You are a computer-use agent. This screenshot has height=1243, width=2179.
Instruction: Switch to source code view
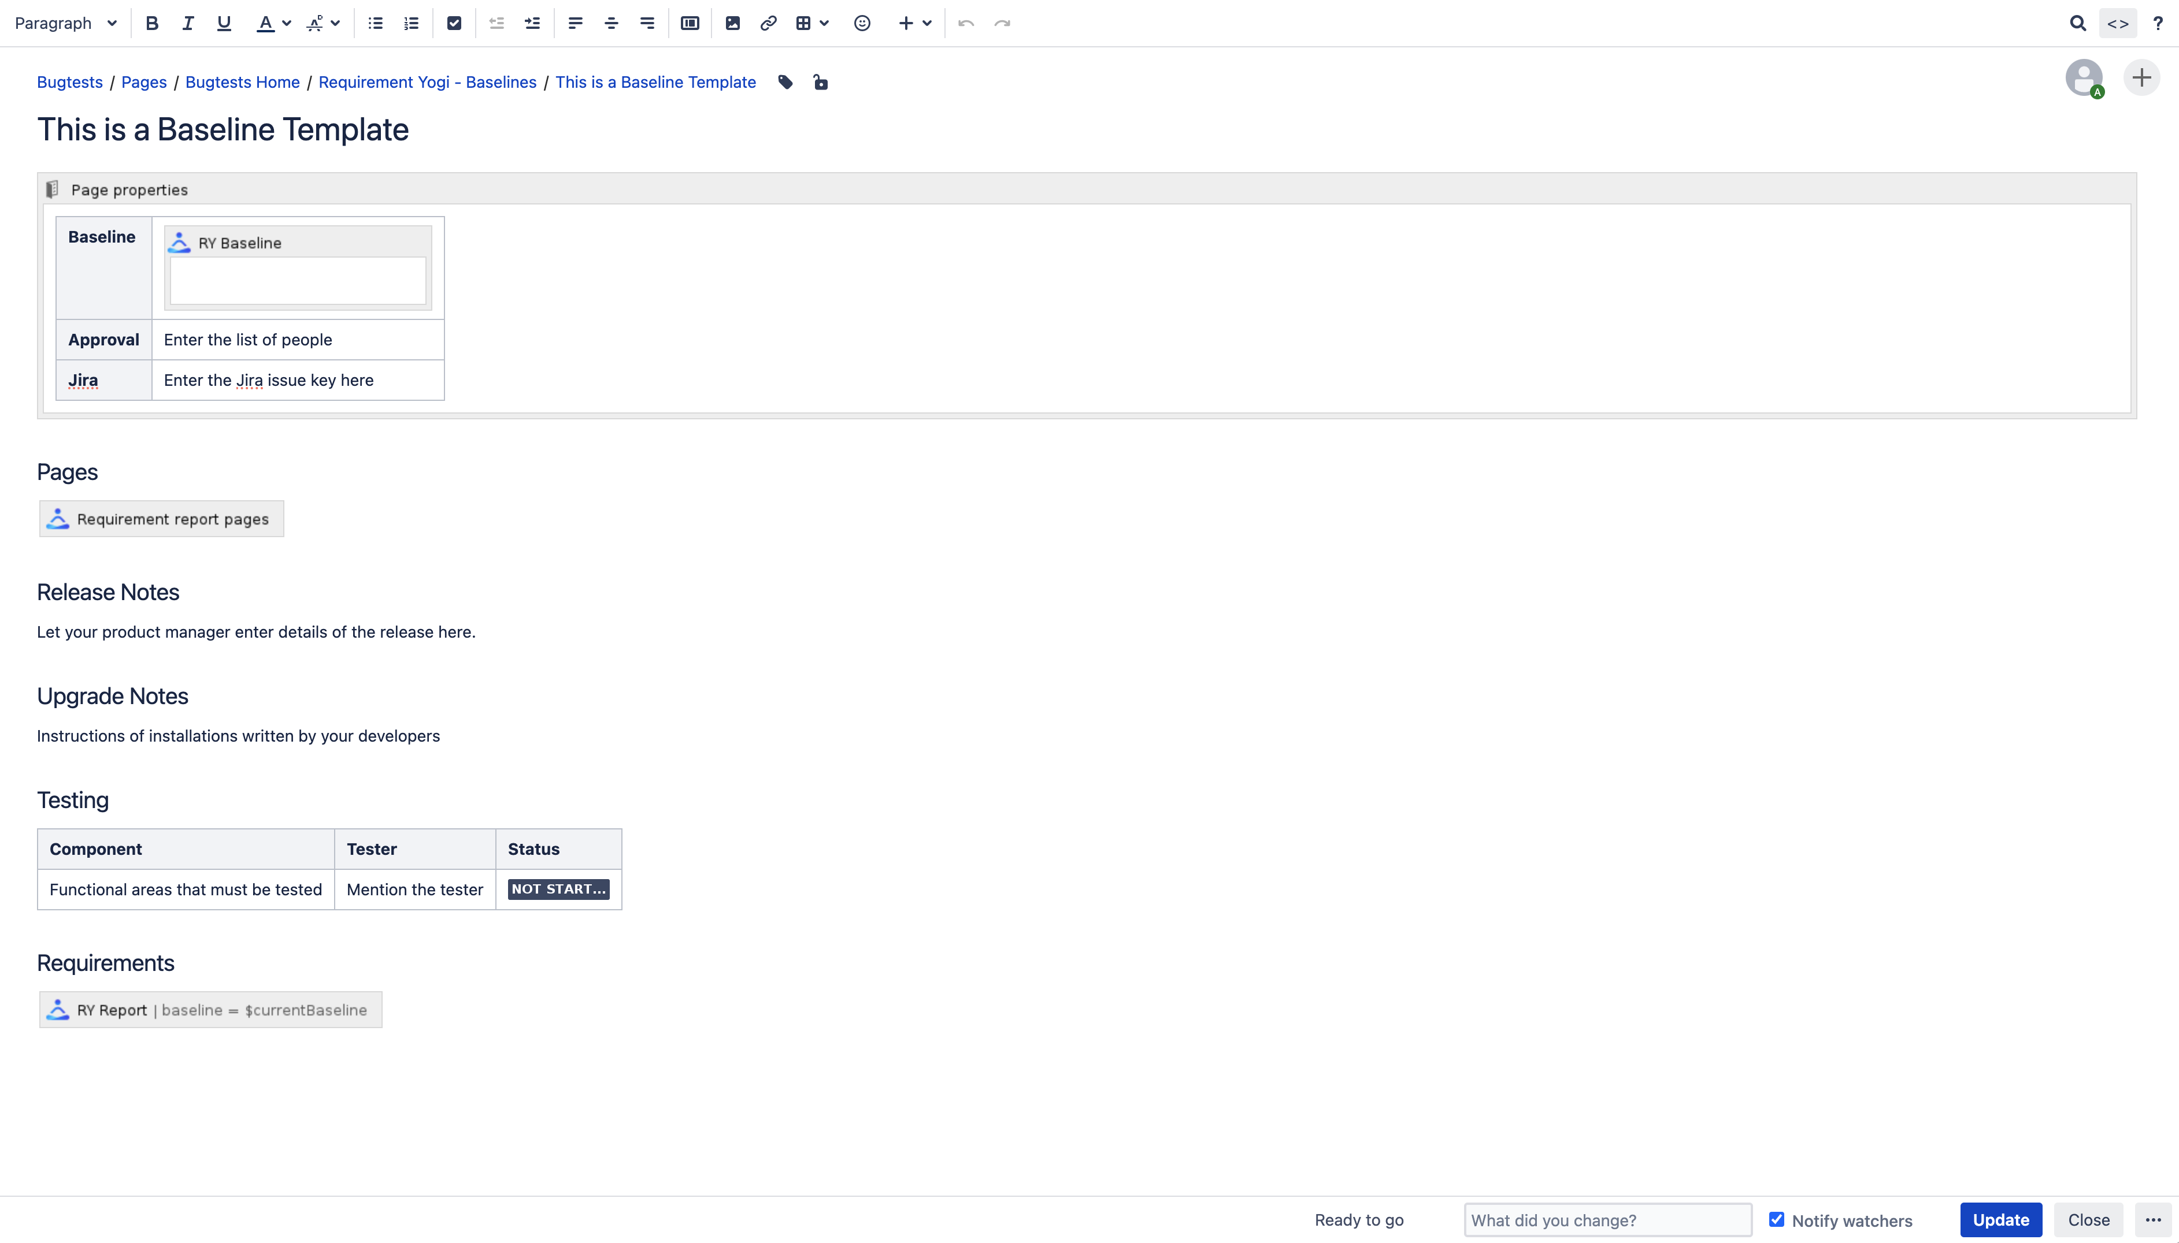[x=2118, y=23]
